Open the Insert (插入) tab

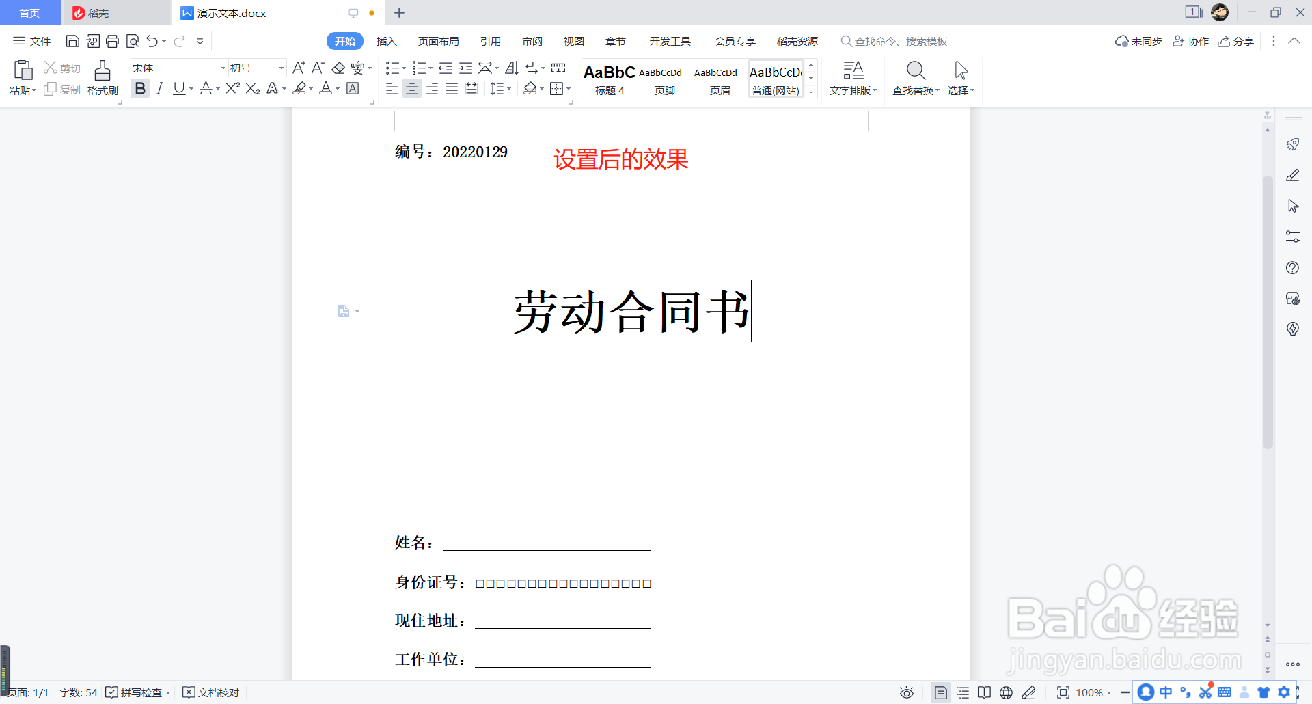pyautogui.click(x=386, y=41)
